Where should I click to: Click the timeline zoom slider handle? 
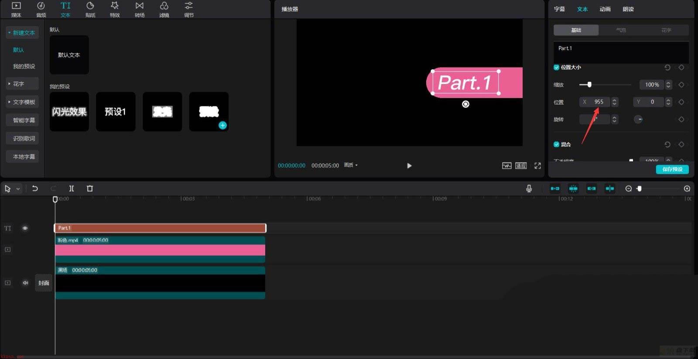pyautogui.click(x=639, y=189)
